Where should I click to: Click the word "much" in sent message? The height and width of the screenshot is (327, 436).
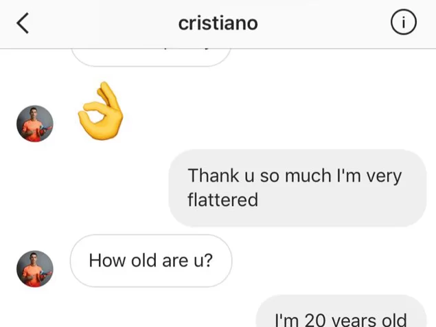pos(305,175)
